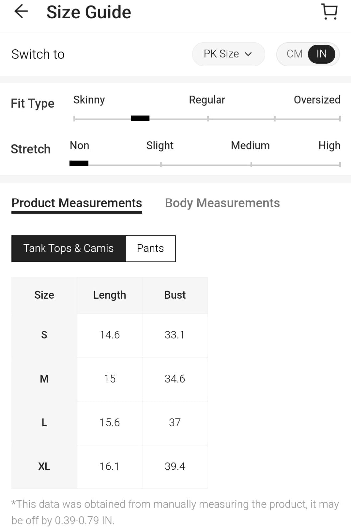Switch to Body Measurements tab
This screenshot has height=532, width=351.
pyautogui.click(x=222, y=203)
